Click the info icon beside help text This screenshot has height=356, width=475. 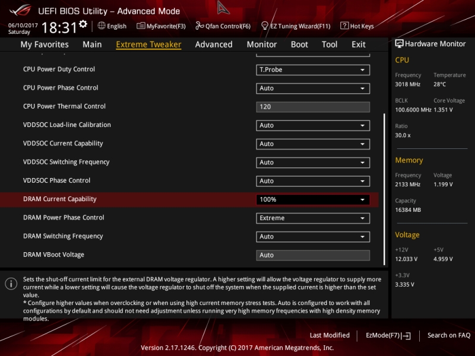point(11,284)
